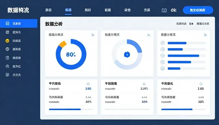Click the 2.86 value in the right stats card
Image resolution: width=219 pixels, height=125 pixels.
click(x=201, y=89)
